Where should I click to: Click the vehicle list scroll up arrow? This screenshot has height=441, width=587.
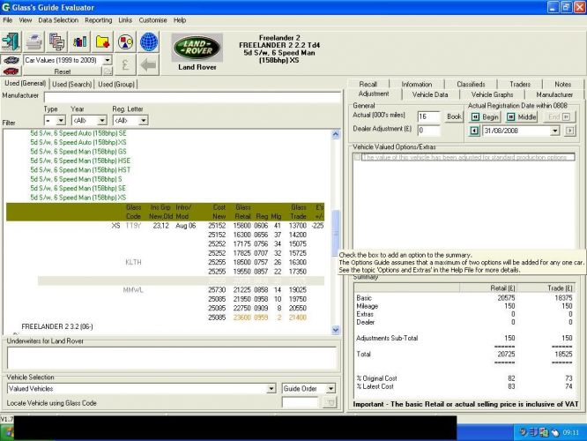click(336, 134)
